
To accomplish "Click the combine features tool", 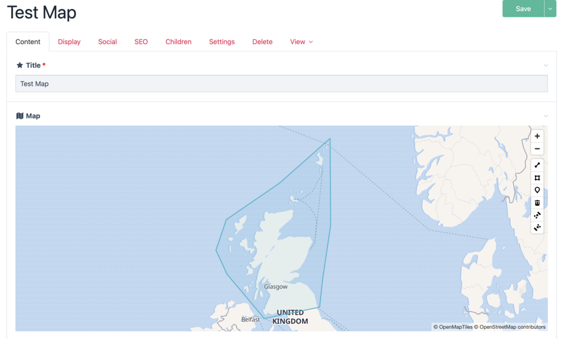I will [537, 215].
